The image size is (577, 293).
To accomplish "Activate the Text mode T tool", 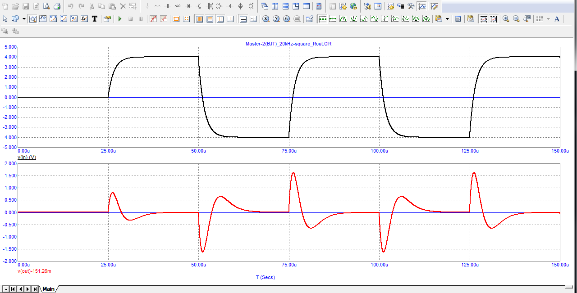I will (95, 19).
